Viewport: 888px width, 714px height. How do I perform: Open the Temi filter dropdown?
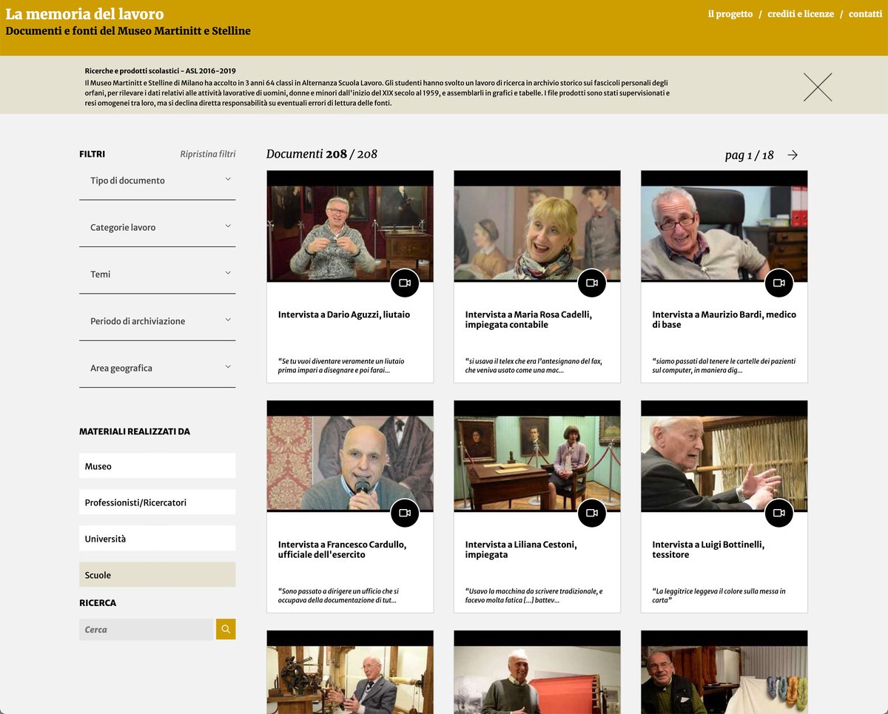(158, 275)
